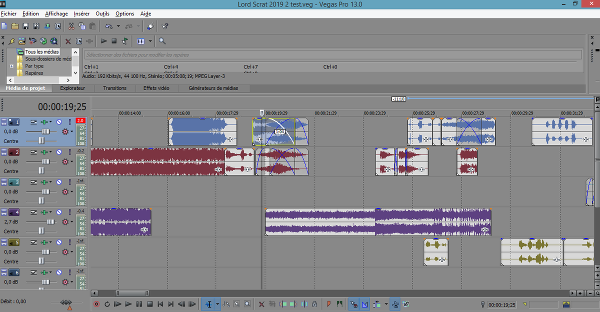Click the New project icon
Screen dimensions: 600x312
(4, 26)
